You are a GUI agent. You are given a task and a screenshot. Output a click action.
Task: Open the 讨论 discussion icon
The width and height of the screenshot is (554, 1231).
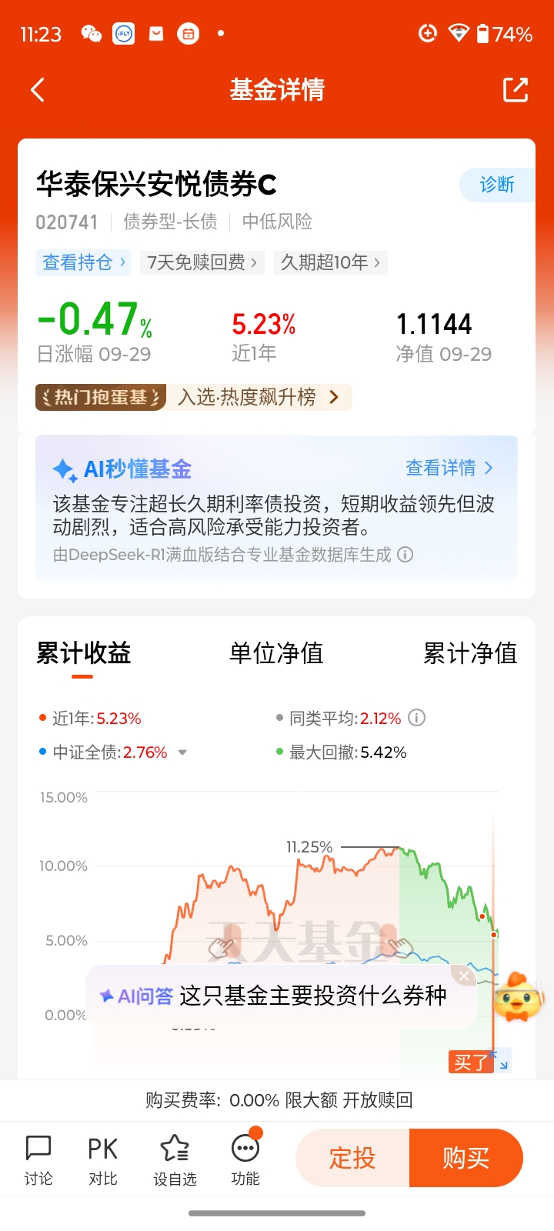point(38,1159)
